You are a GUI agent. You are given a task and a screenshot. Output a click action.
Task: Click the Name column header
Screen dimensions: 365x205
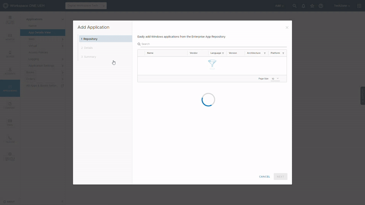pos(150,53)
